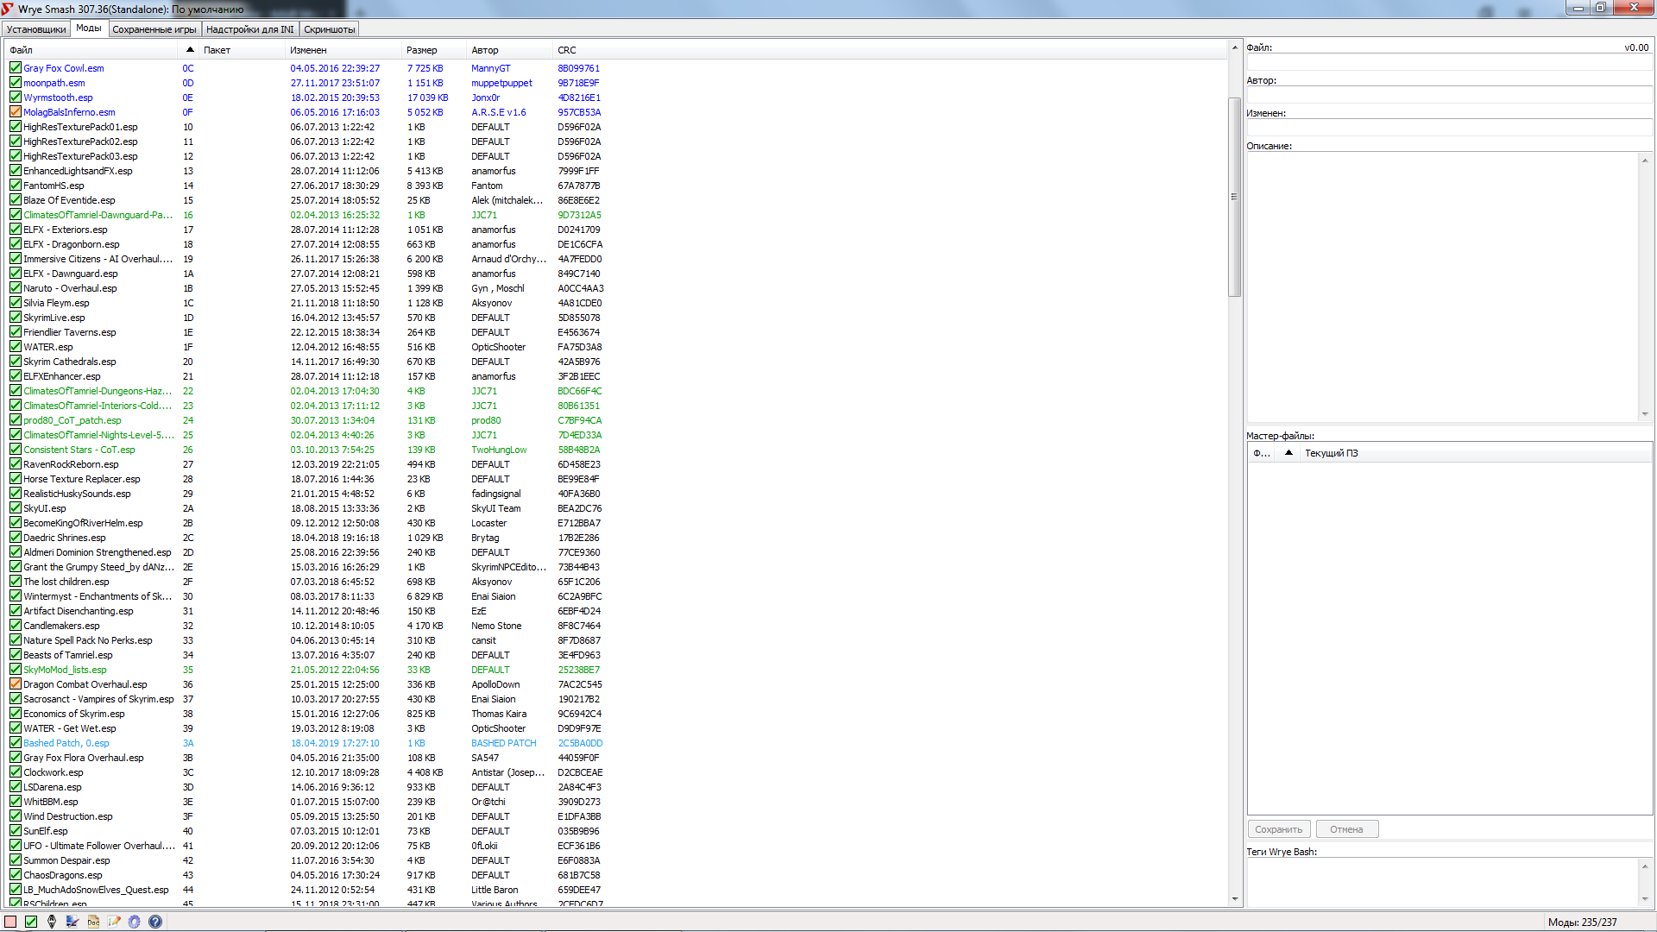Click the Файл column sort arrow
The width and height of the screenshot is (1657, 932).
[x=190, y=50]
